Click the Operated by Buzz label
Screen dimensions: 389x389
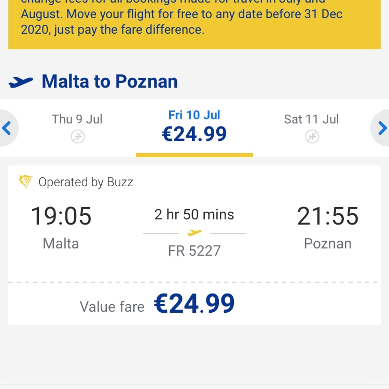point(86,182)
